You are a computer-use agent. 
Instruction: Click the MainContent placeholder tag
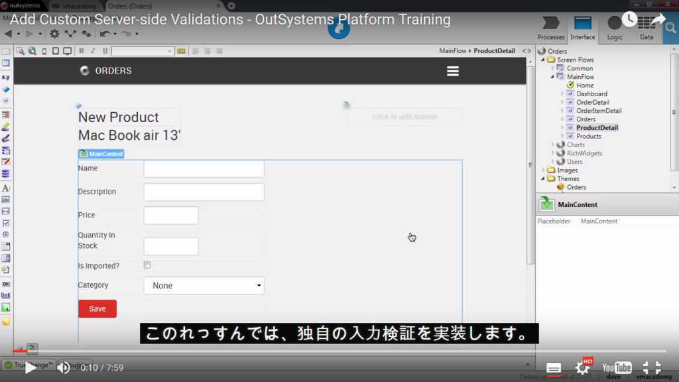[101, 154]
